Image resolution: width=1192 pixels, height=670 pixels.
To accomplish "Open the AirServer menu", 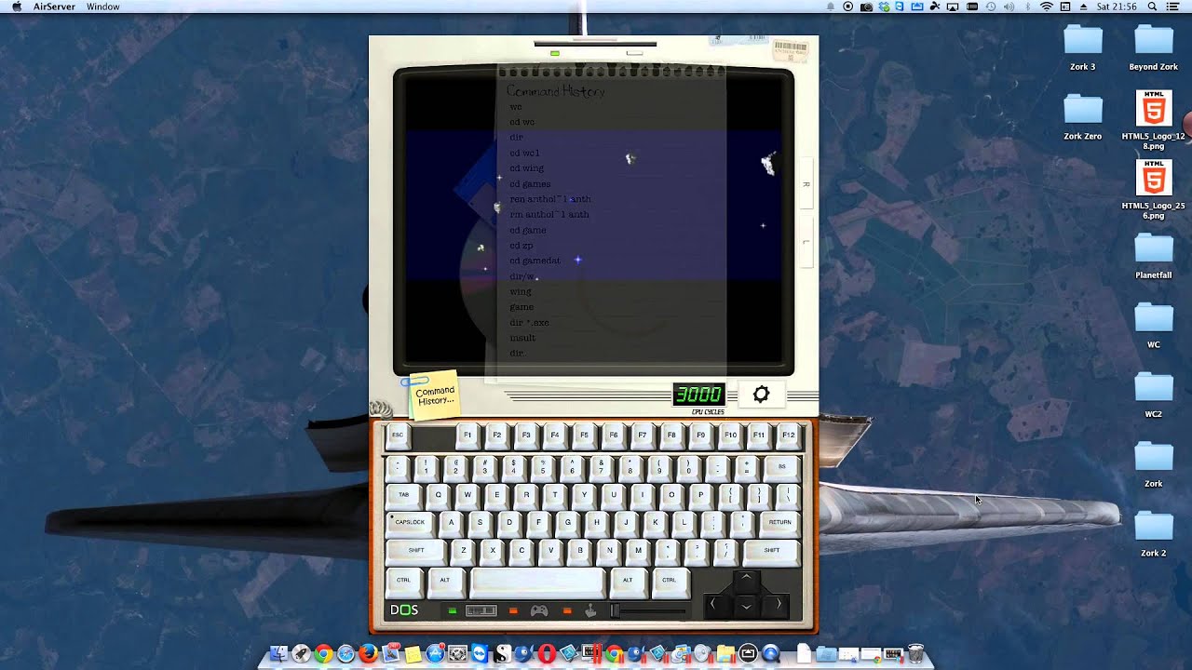I will tap(54, 7).
